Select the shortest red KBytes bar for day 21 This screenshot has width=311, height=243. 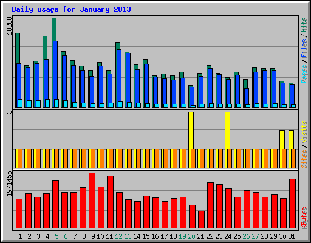[x=201, y=220]
